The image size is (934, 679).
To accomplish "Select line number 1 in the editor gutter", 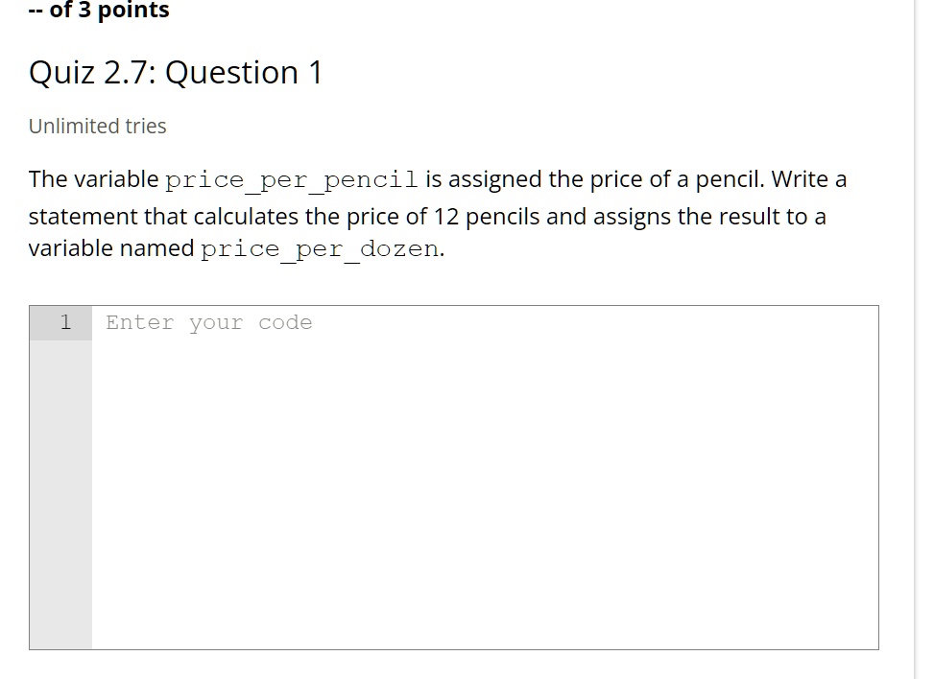I will pyautogui.click(x=65, y=322).
